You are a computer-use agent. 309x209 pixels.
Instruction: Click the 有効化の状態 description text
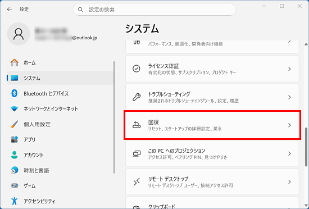click(192, 72)
